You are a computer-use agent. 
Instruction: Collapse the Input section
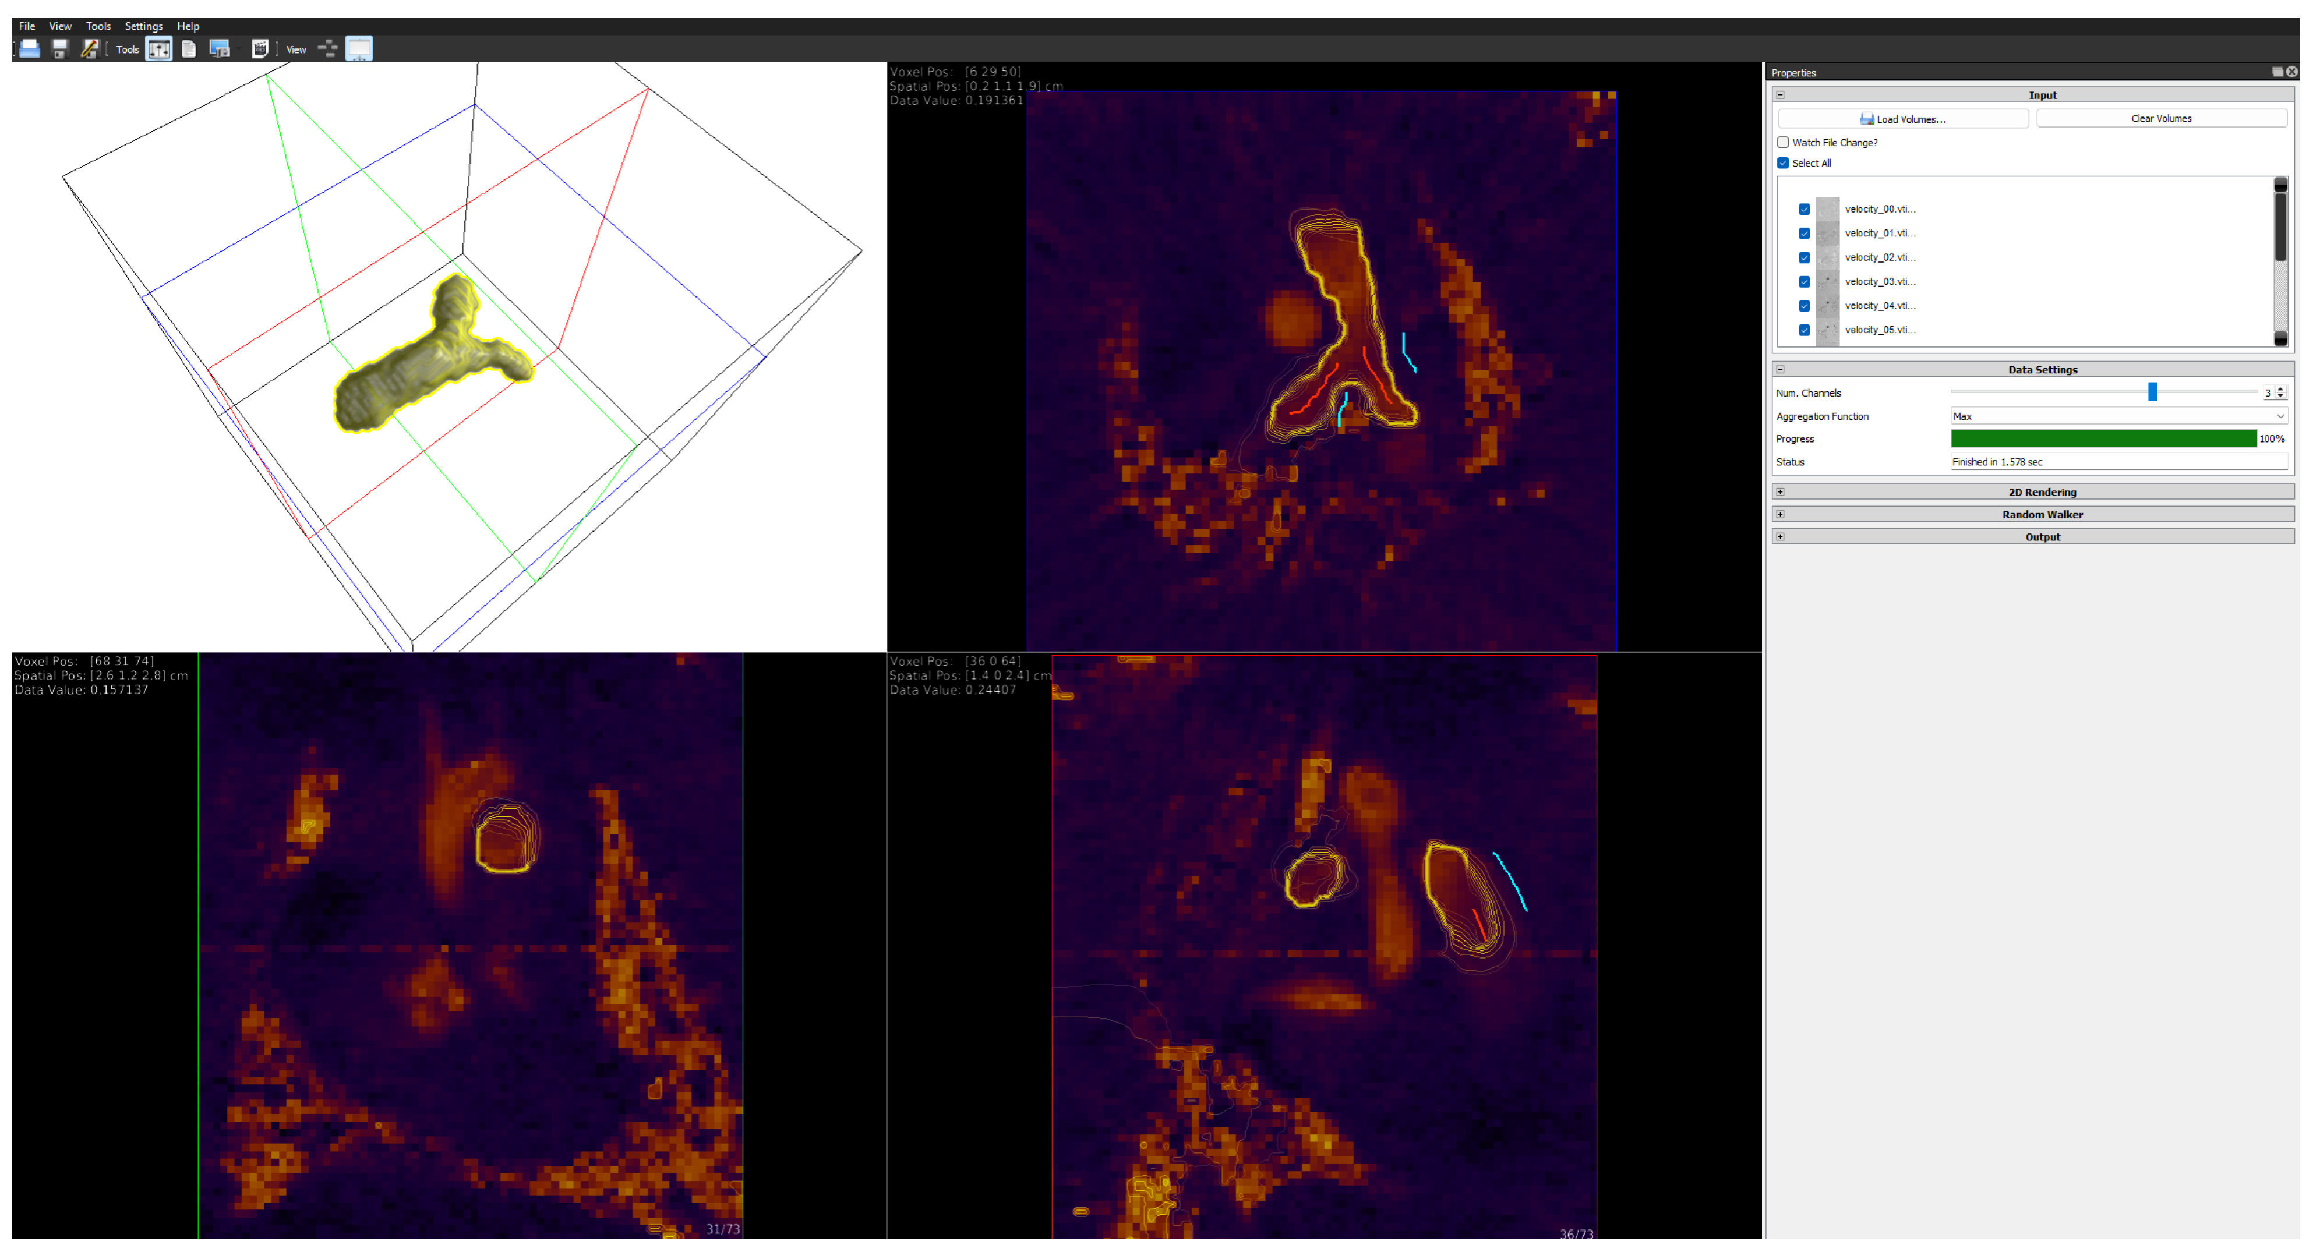pos(1781,95)
